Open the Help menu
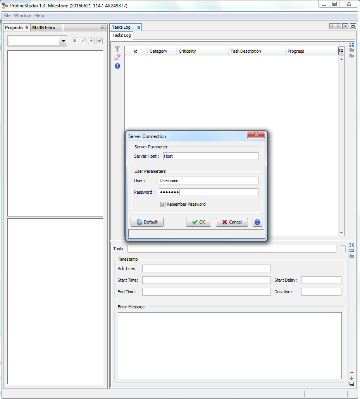Image resolution: width=360 pixels, height=399 pixels. tap(39, 15)
